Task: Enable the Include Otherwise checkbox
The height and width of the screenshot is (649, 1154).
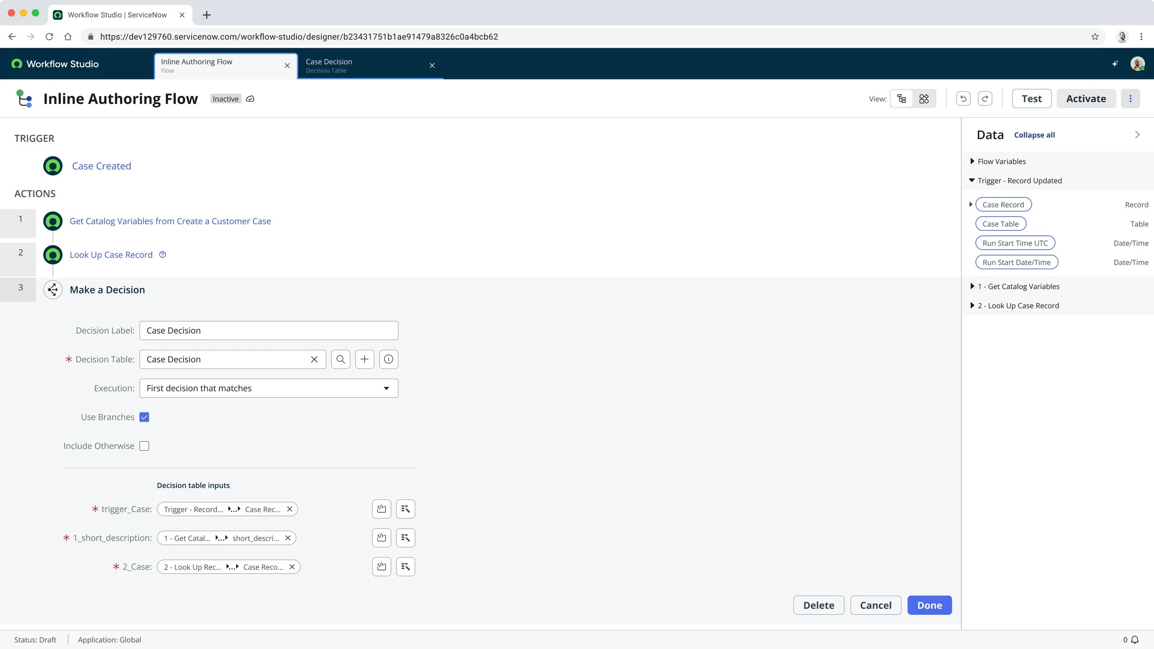Action: pyautogui.click(x=144, y=446)
